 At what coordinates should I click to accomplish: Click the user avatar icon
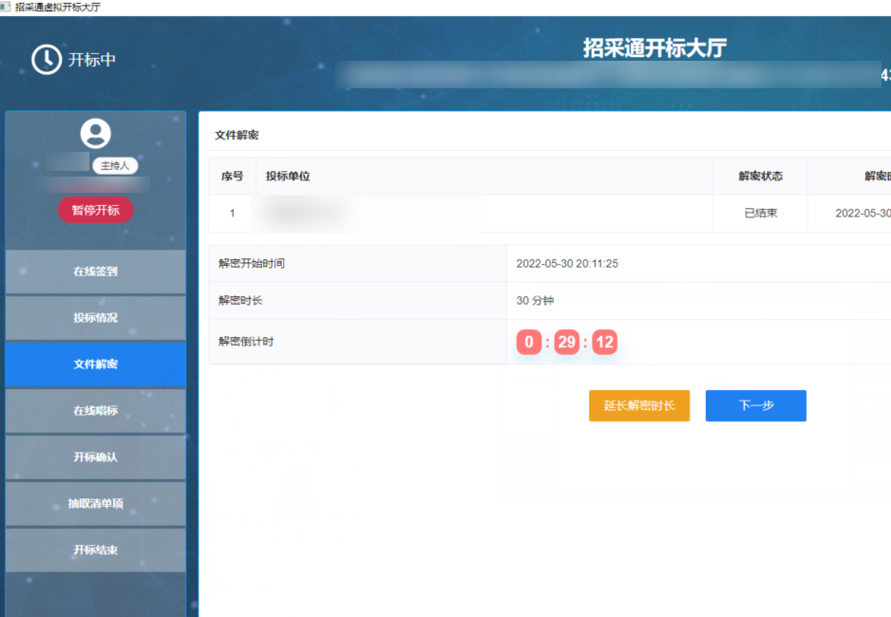[x=96, y=134]
